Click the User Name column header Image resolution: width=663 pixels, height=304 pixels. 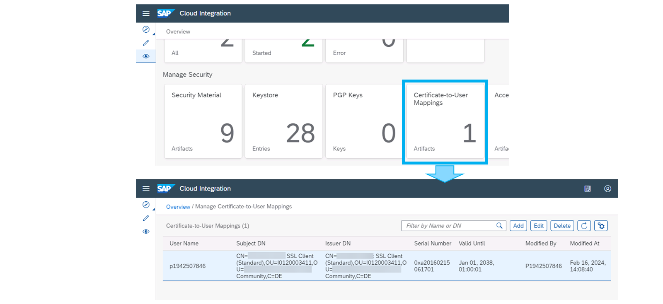click(x=184, y=244)
